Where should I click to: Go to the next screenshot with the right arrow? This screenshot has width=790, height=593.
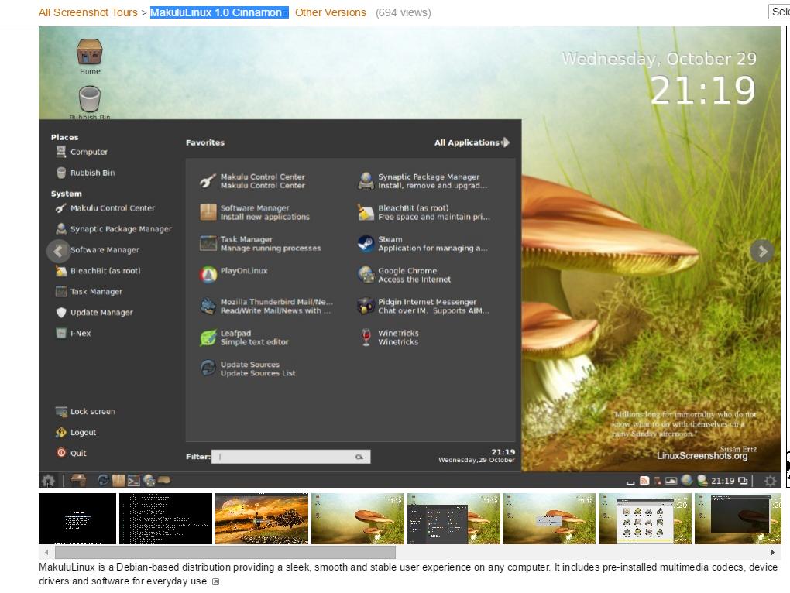(762, 251)
